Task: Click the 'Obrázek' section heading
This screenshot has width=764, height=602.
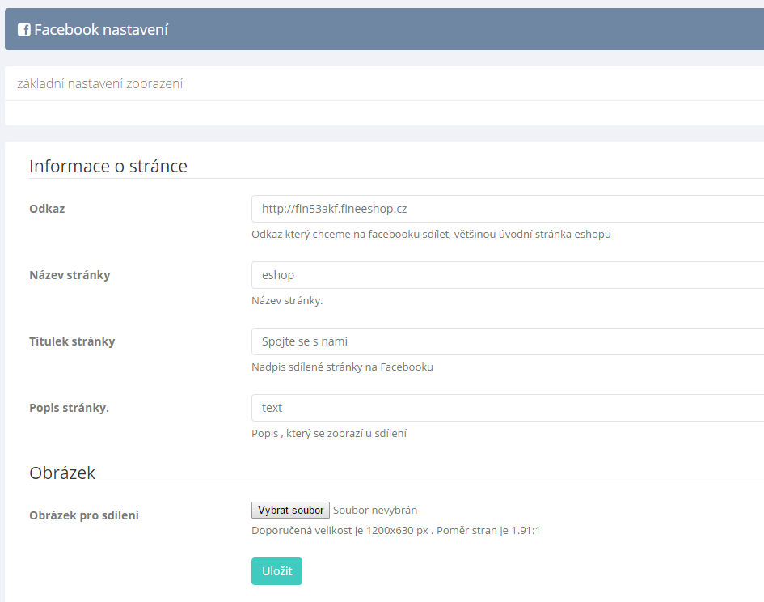Action: [62, 473]
